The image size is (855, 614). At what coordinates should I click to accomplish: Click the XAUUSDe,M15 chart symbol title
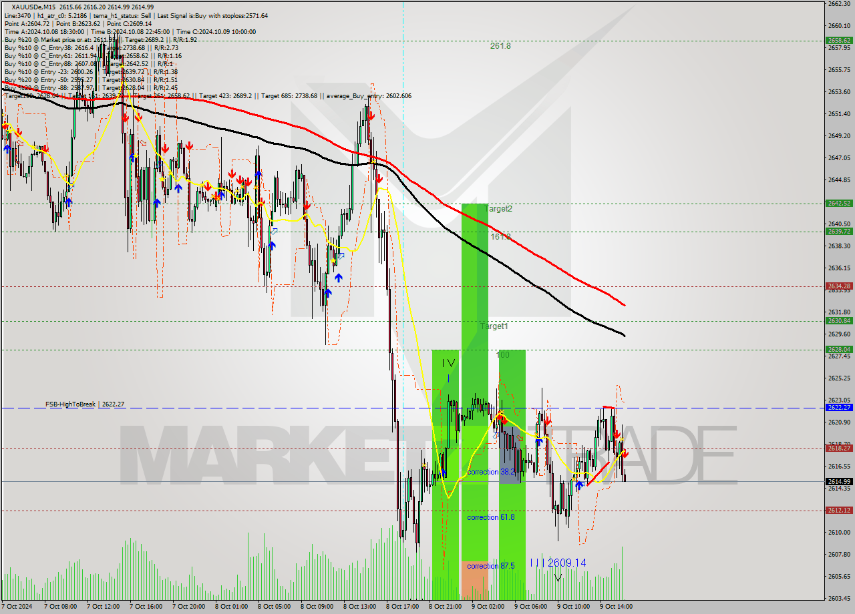pos(33,6)
